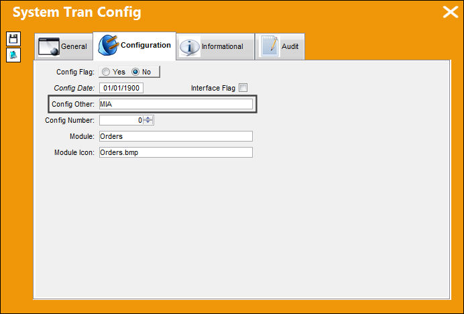
Task: Click the Config Other field containing MIA
Action: point(176,104)
